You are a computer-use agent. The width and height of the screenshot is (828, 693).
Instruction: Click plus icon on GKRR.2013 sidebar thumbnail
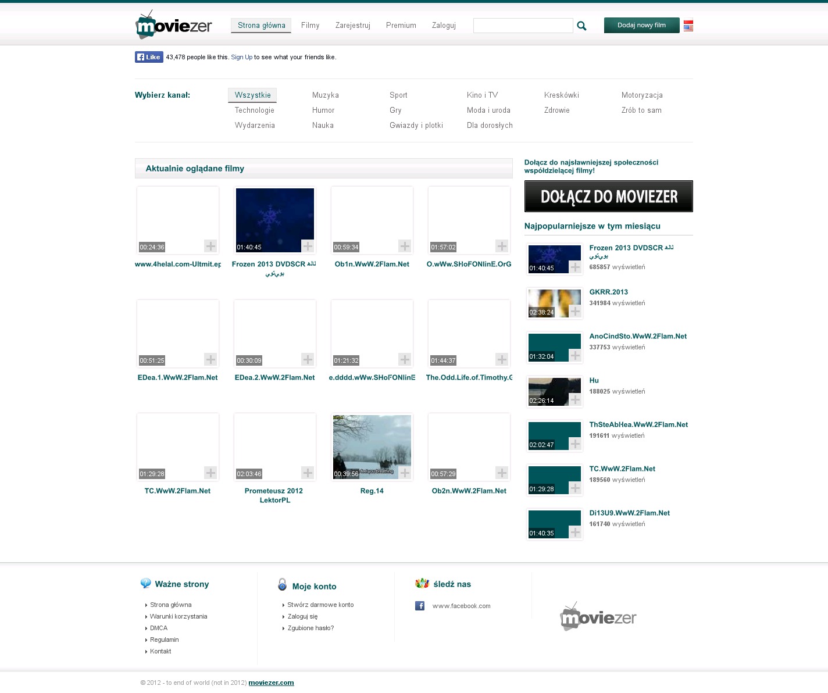pyautogui.click(x=575, y=311)
